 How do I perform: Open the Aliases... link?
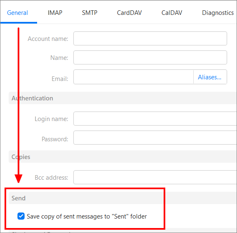[x=209, y=77]
